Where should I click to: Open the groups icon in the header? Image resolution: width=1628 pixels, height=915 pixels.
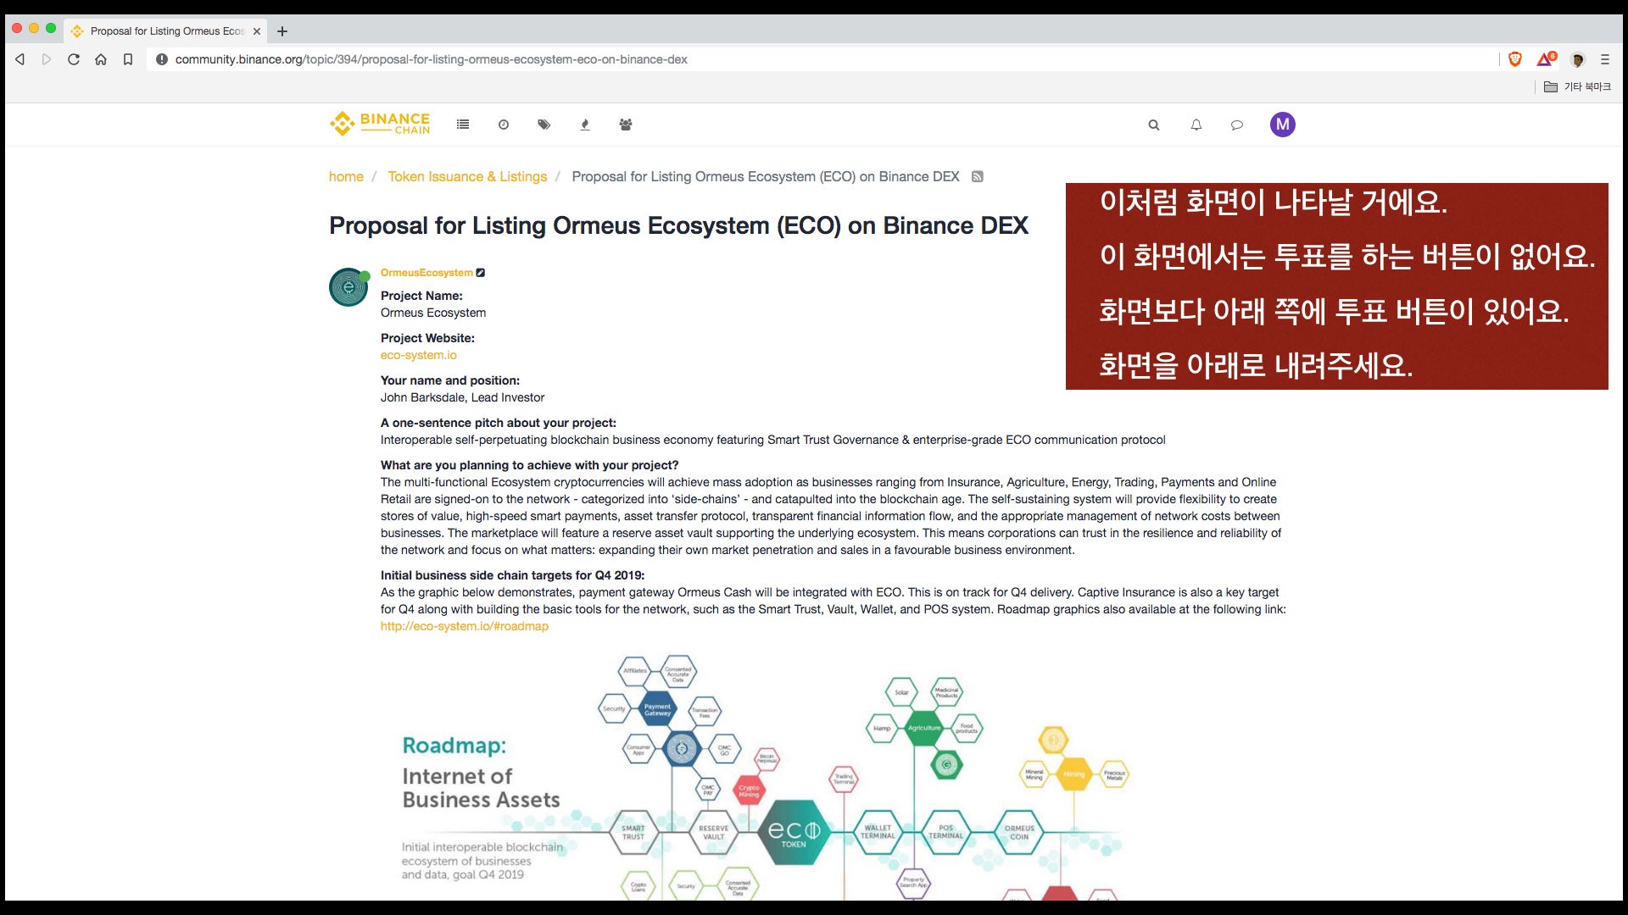click(626, 125)
